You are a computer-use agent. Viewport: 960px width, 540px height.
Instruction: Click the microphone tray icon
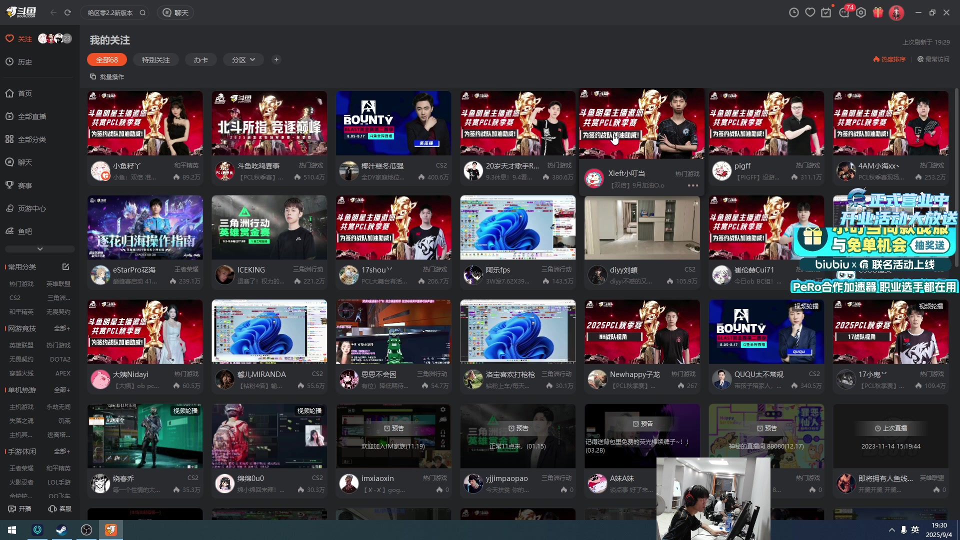[x=903, y=530]
